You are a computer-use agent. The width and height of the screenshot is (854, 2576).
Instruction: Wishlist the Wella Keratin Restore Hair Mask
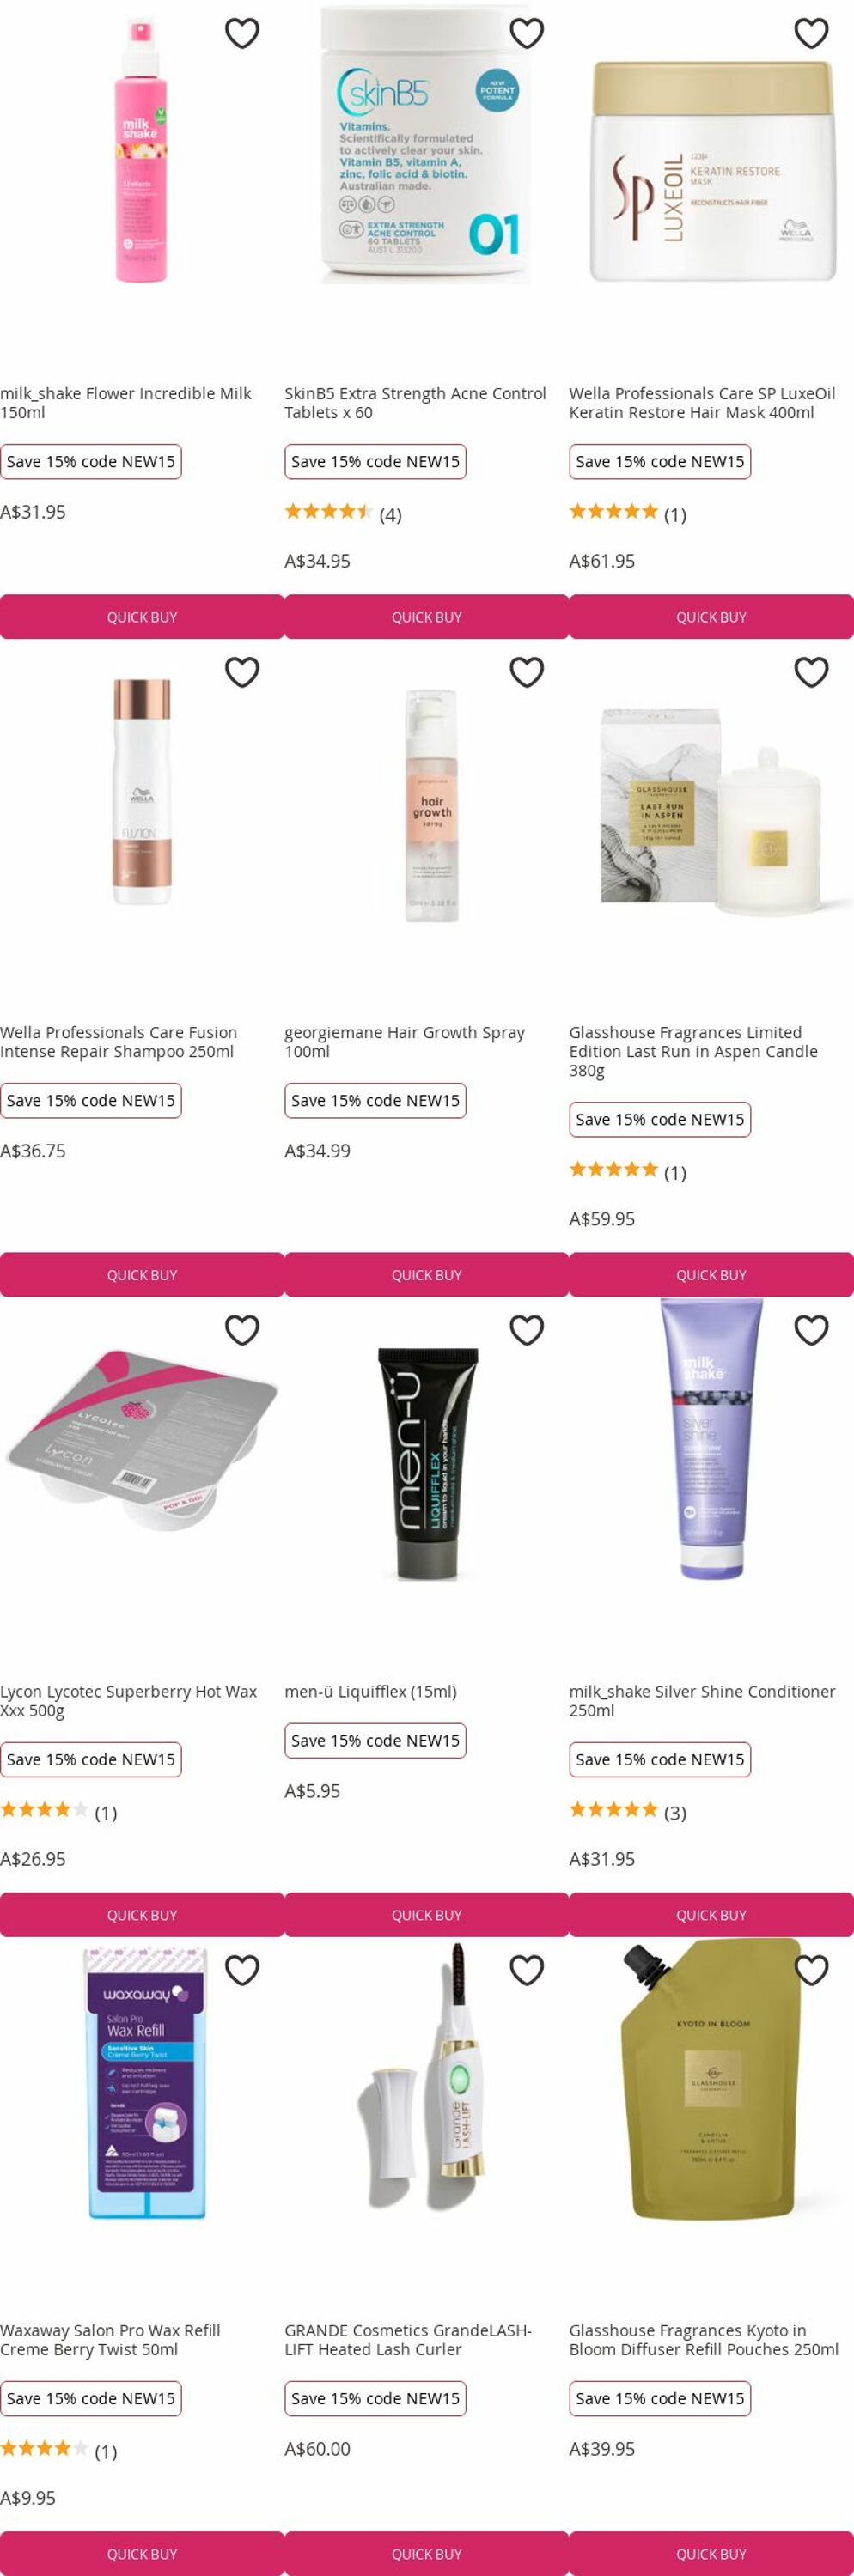pos(811,33)
